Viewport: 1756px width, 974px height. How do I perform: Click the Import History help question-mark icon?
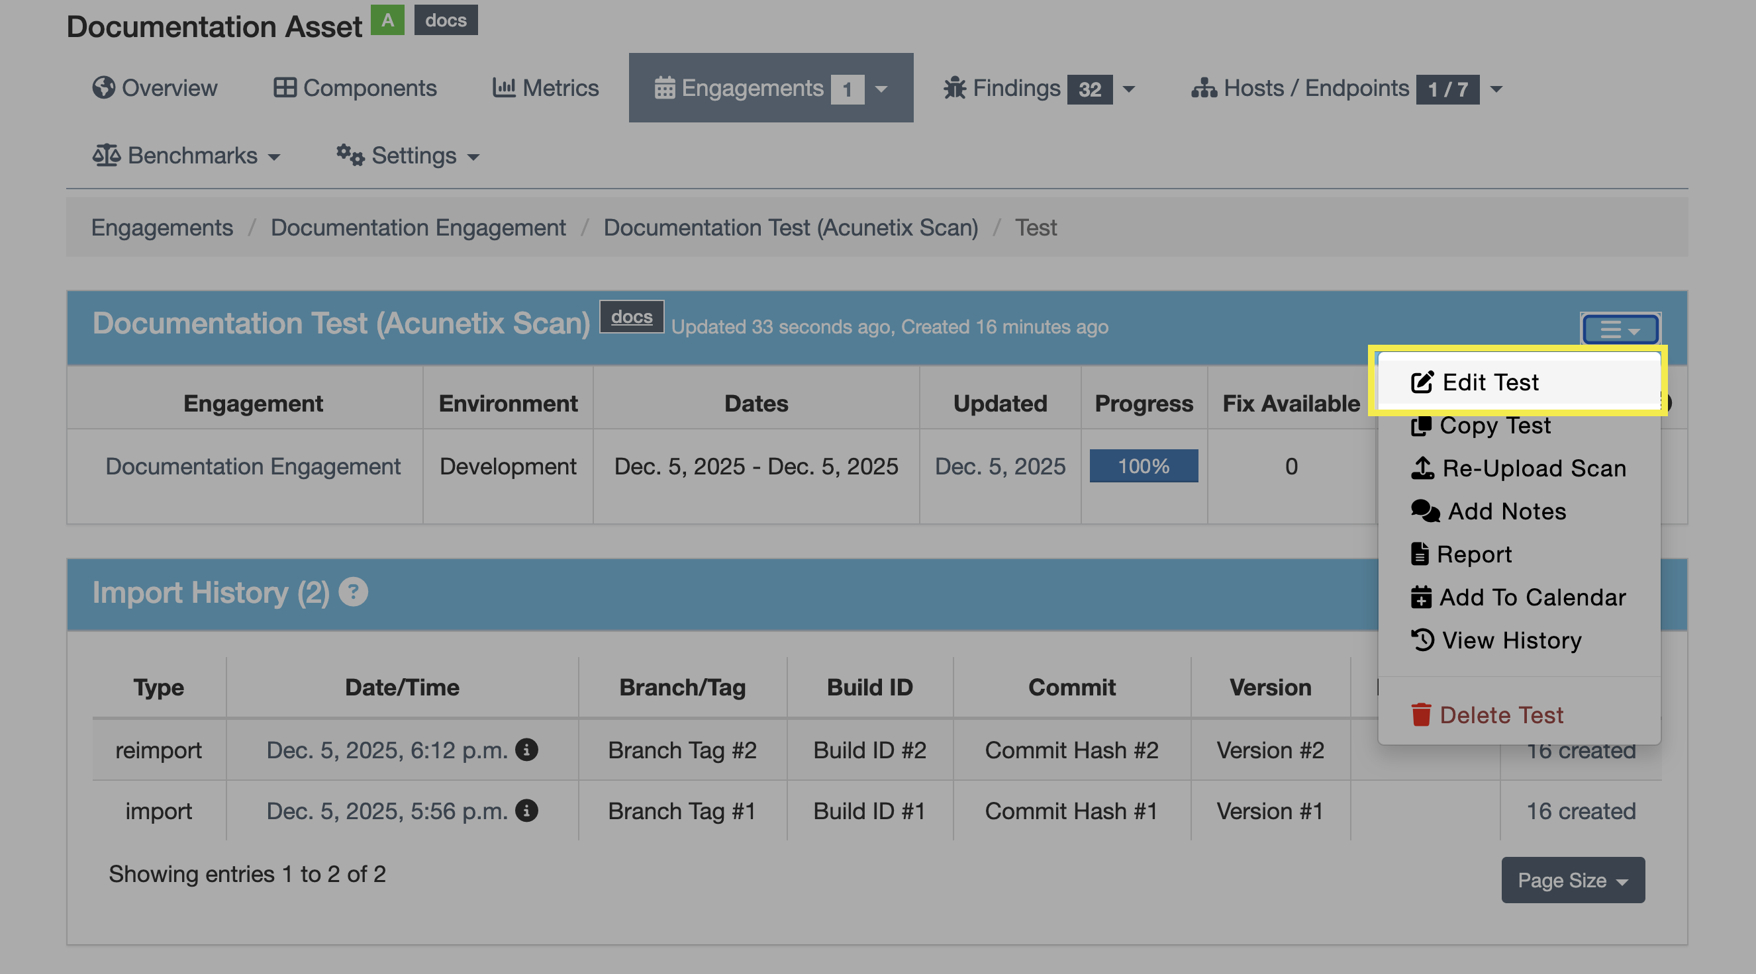(x=353, y=591)
